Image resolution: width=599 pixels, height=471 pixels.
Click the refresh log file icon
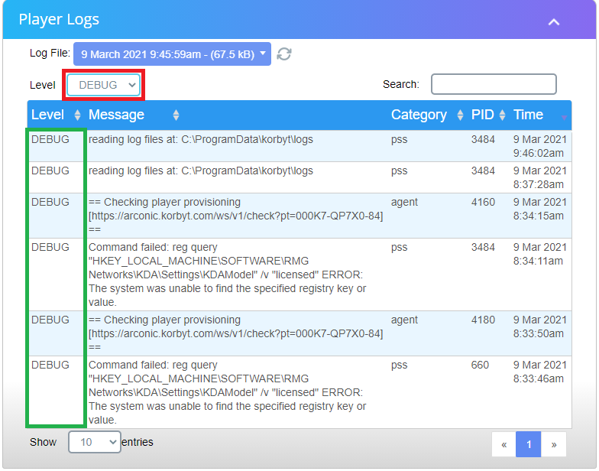284,54
